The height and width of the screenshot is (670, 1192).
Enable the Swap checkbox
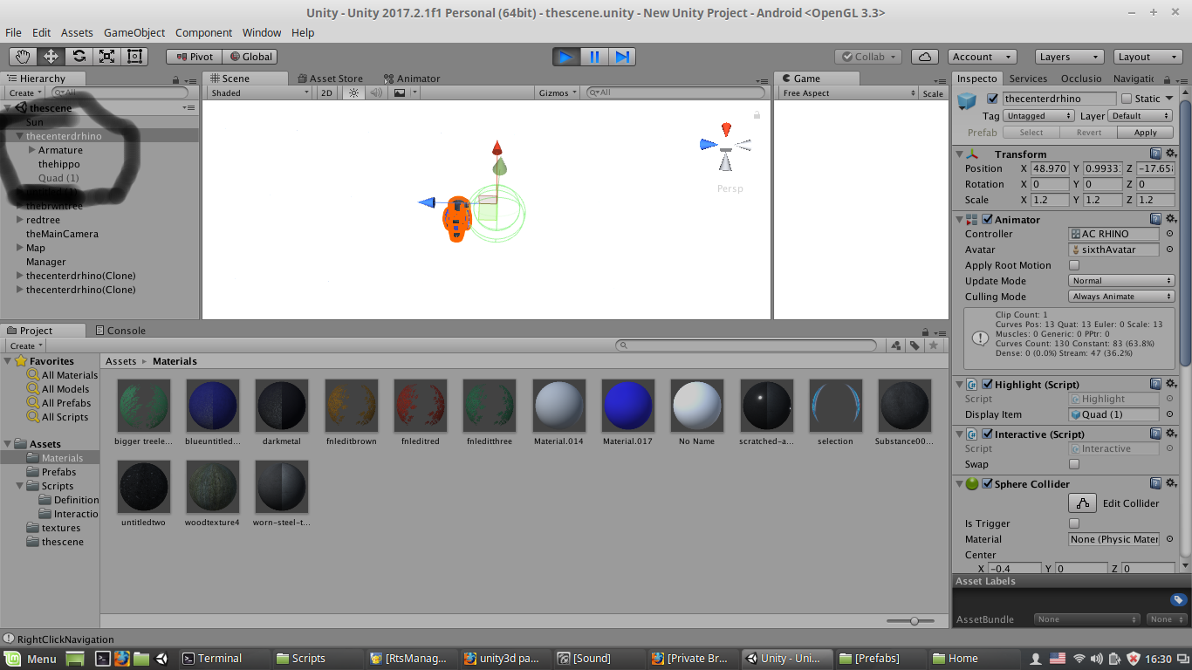(1074, 464)
